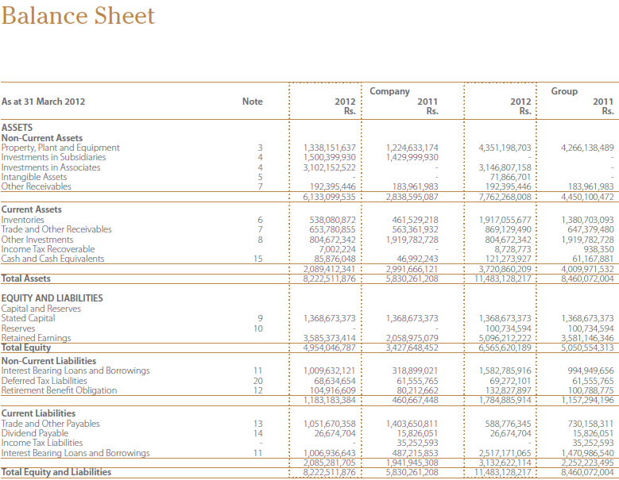
Task: Select the Group column group header
Action: tap(564, 91)
